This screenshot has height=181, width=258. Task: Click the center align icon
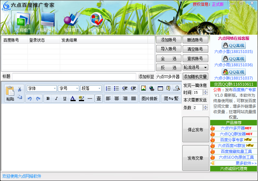(117, 99)
